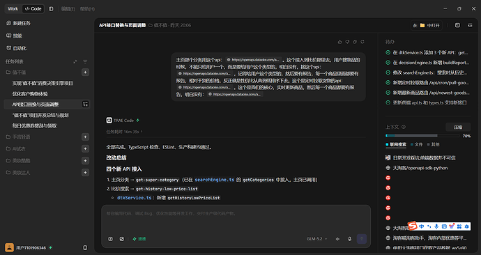Open the blue dtkService.ts link
This screenshot has width=481, height=255.
[x=135, y=198]
